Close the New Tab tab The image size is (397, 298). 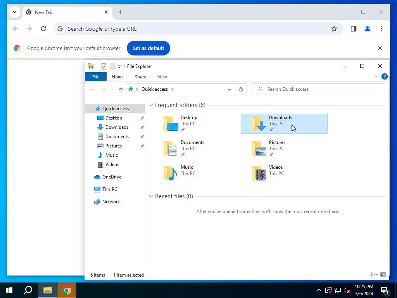click(x=106, y=12)
